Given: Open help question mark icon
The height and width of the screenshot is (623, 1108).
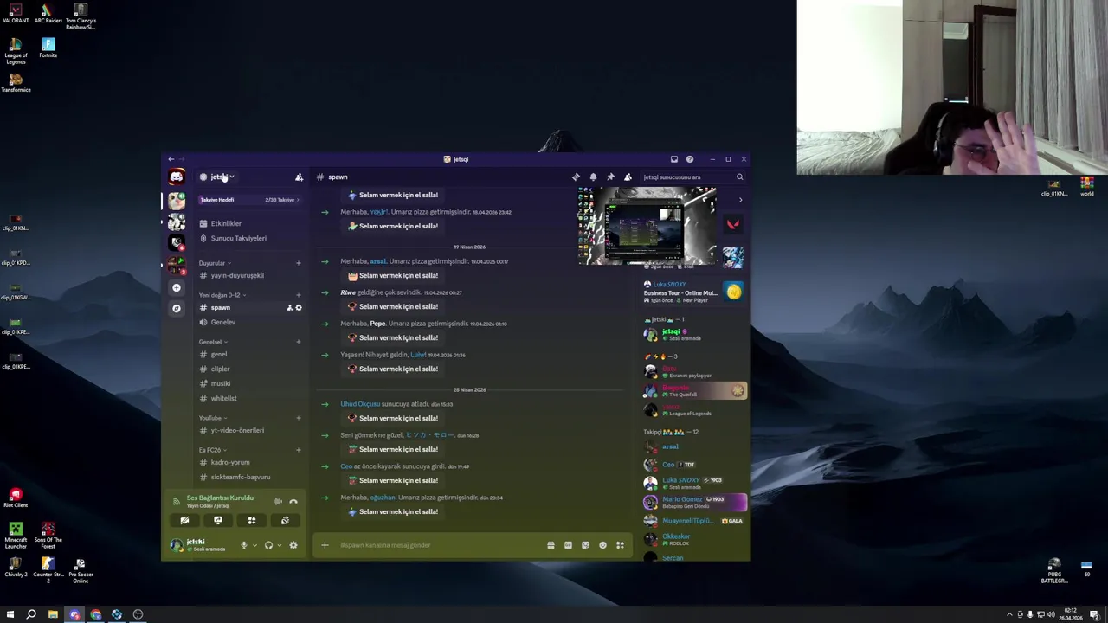Looking at the screenshot, I should coord(690,159).
